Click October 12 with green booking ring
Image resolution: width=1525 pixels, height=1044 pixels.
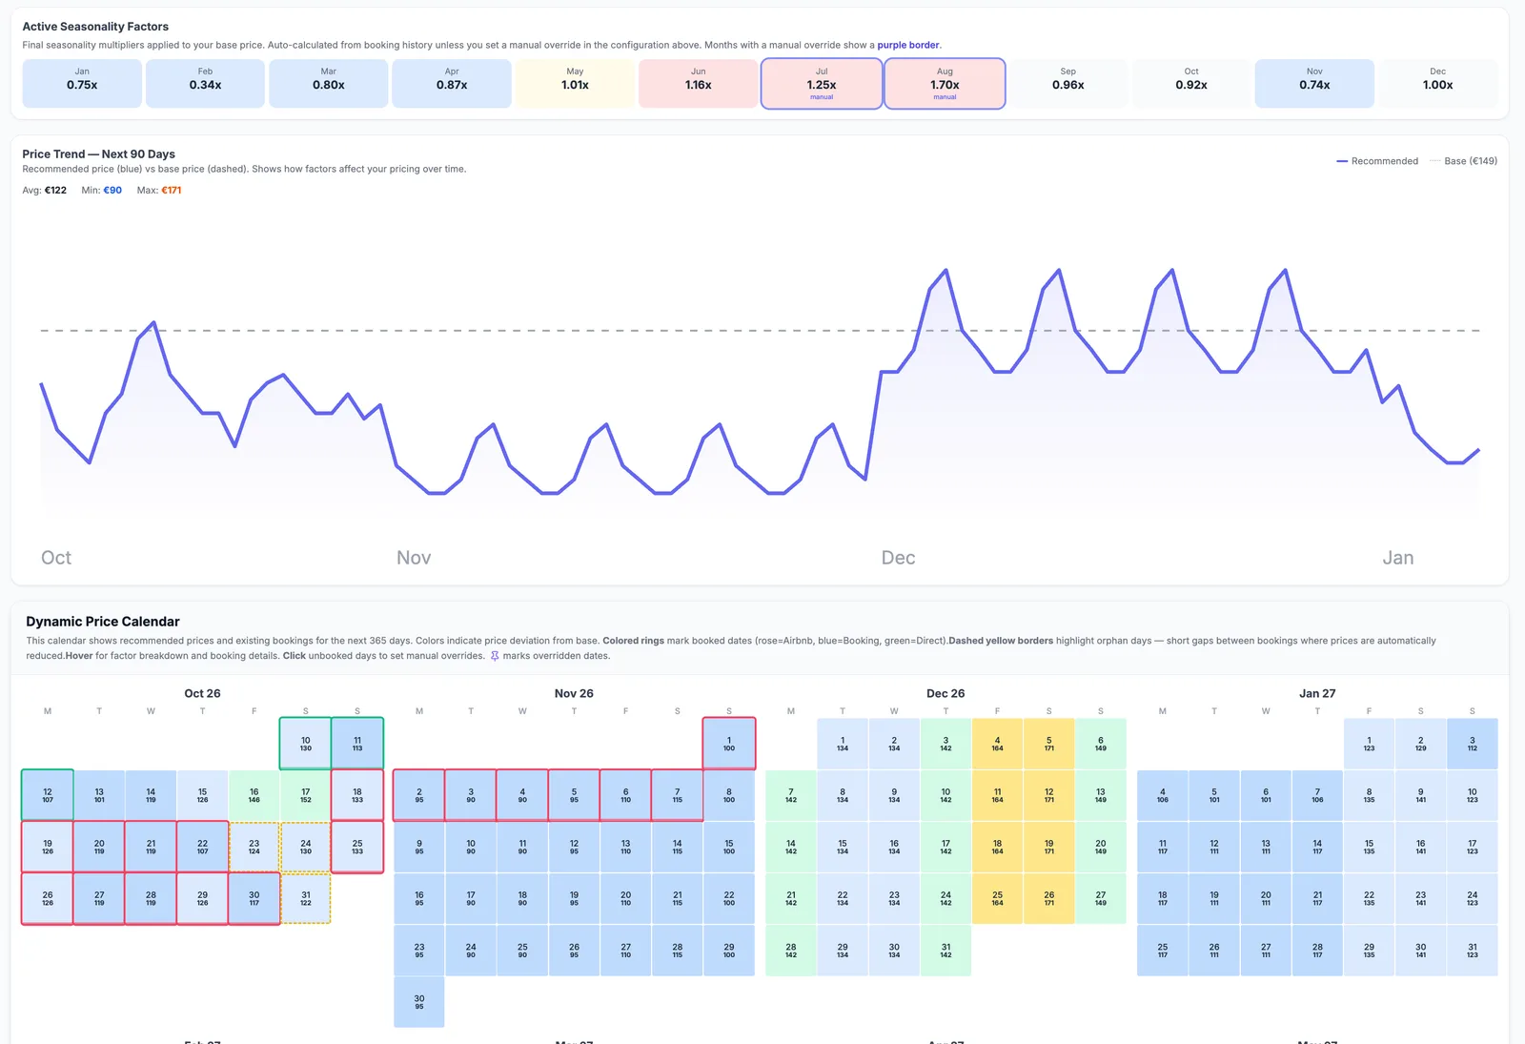[48, 795]
